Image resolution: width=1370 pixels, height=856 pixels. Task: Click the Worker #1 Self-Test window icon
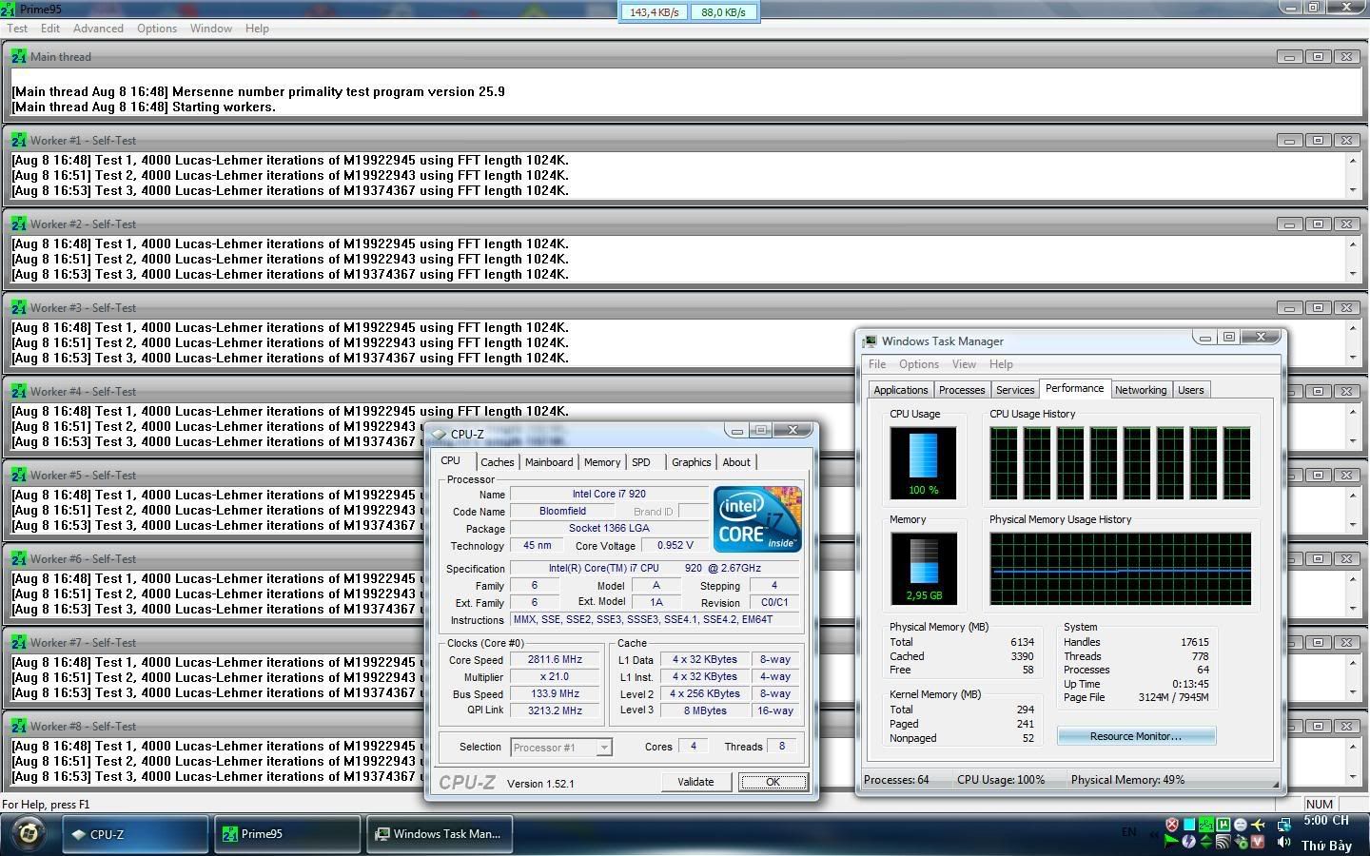click(x=19, y=141)
